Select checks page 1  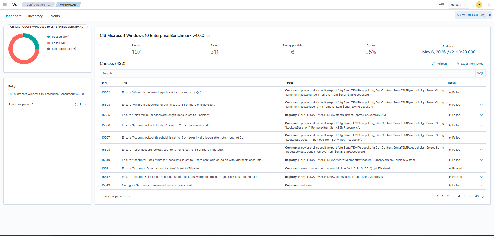(443, 196)
